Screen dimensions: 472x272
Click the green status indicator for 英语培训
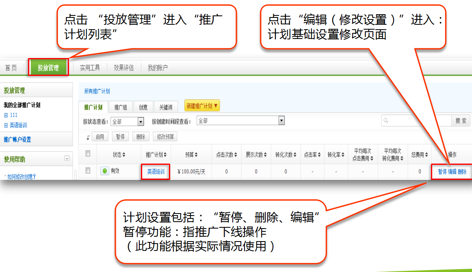(x=104, y=171)
